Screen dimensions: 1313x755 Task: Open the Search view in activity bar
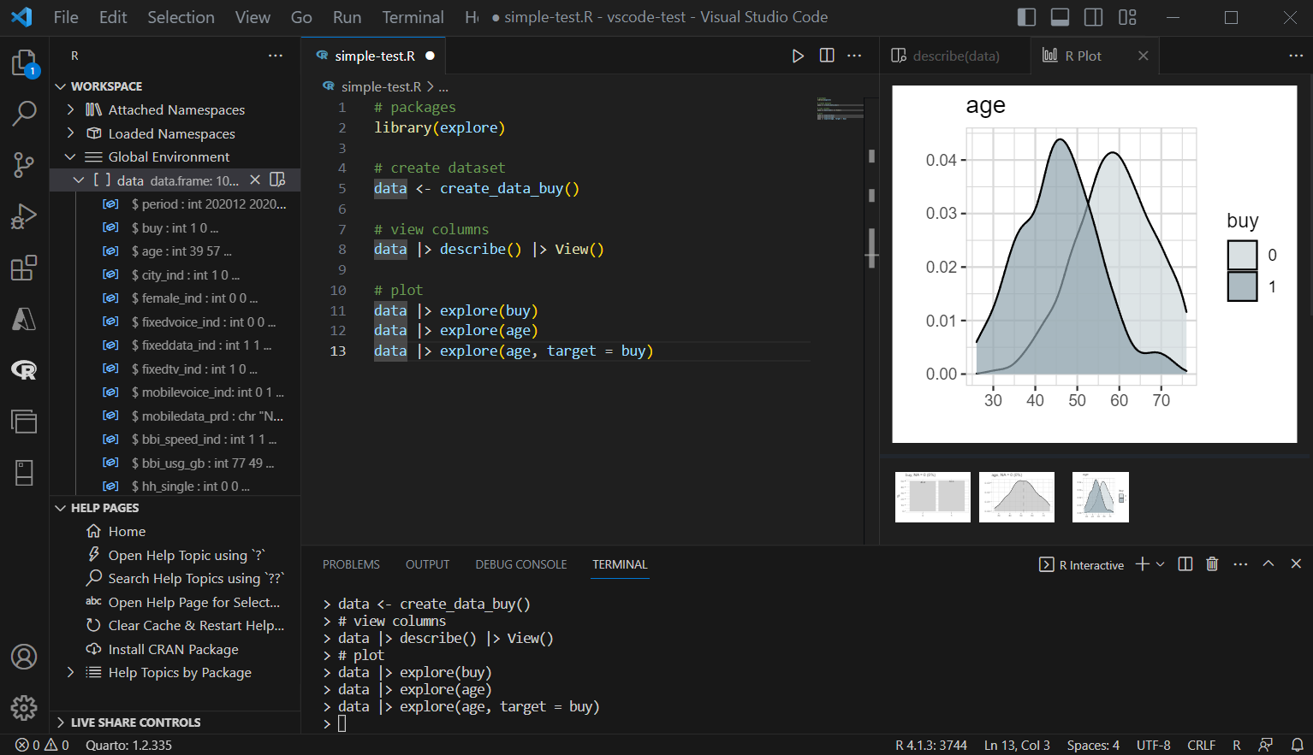[24, 113]
